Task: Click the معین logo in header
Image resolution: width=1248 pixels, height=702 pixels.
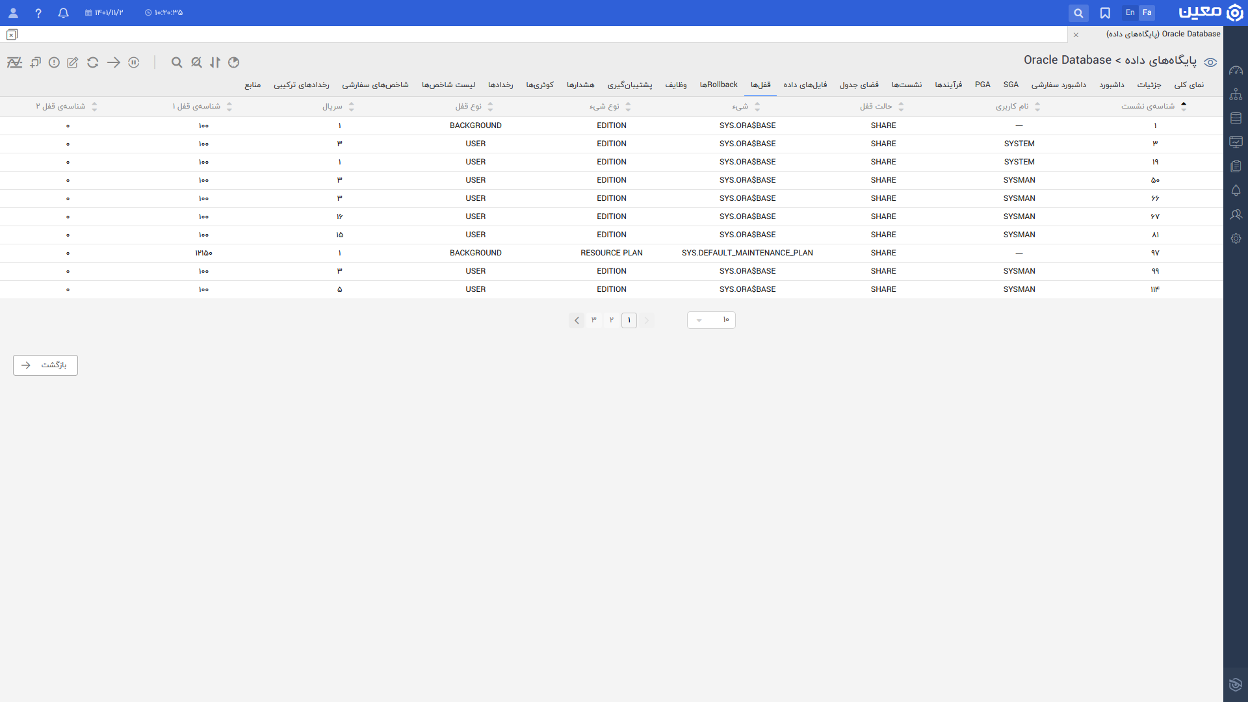Action: [x=1210, y=13]
